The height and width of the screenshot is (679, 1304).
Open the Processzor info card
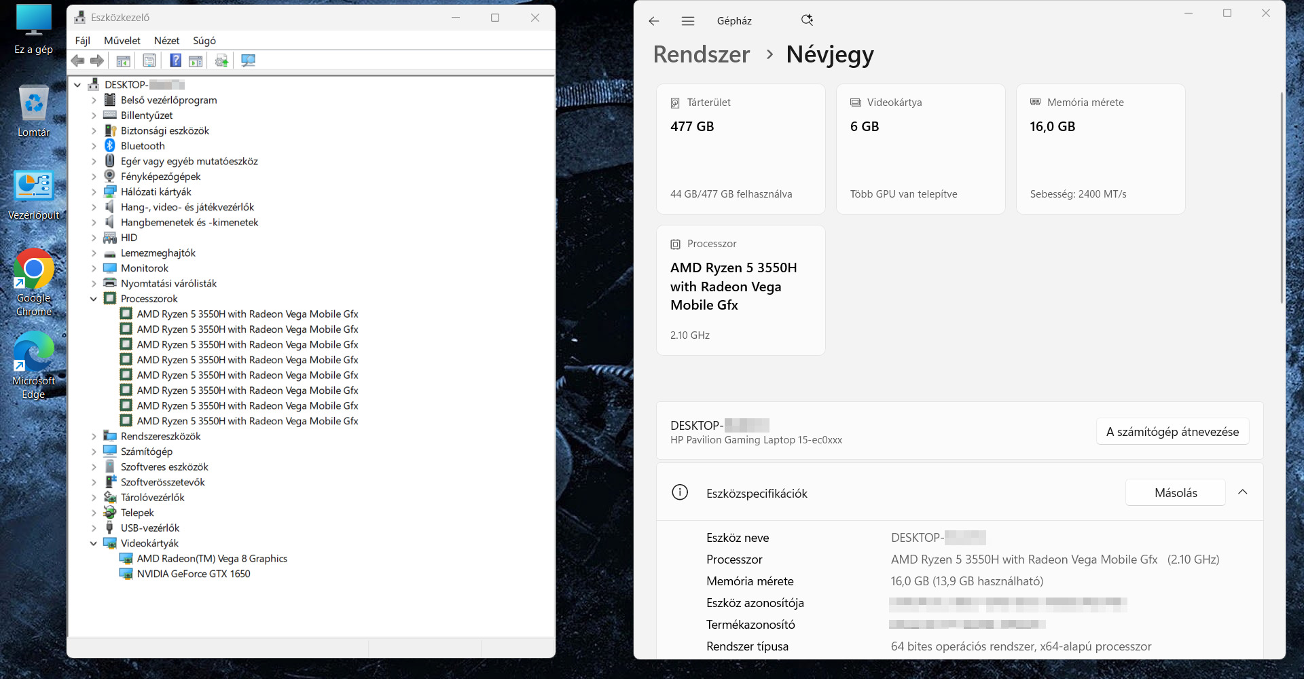741,291
